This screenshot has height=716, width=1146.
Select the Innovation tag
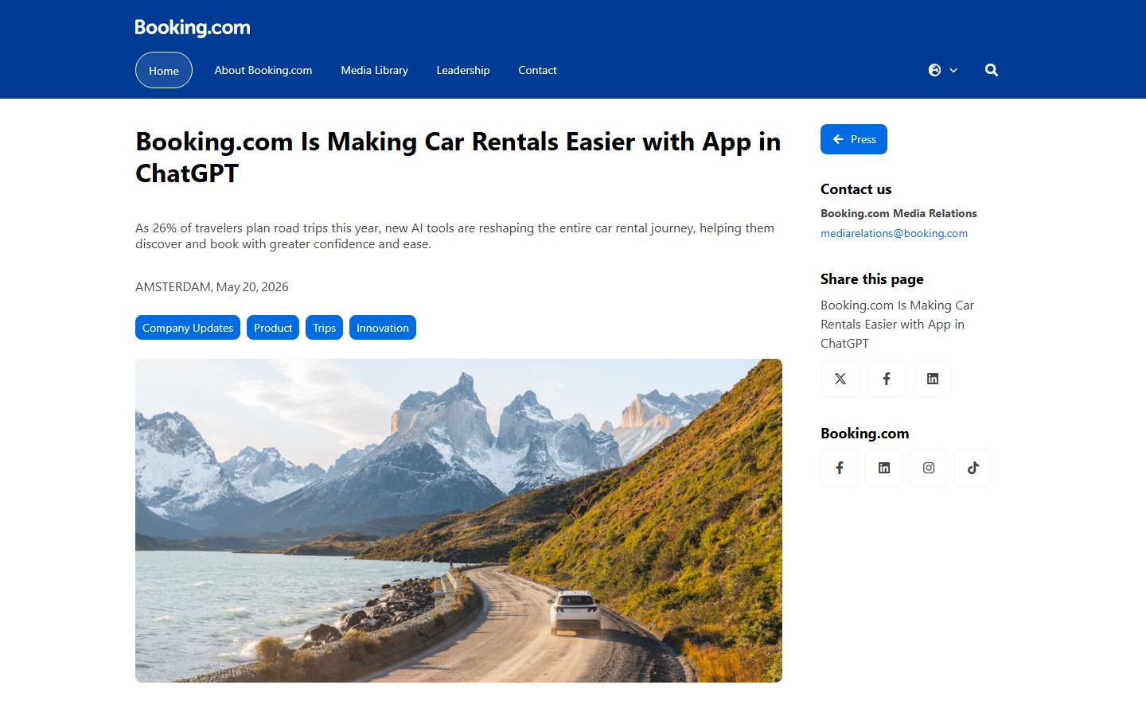[x=383, y=328]
